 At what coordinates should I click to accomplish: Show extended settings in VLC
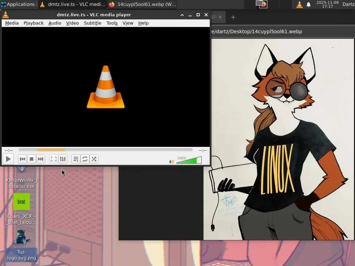tap(63, 159)
